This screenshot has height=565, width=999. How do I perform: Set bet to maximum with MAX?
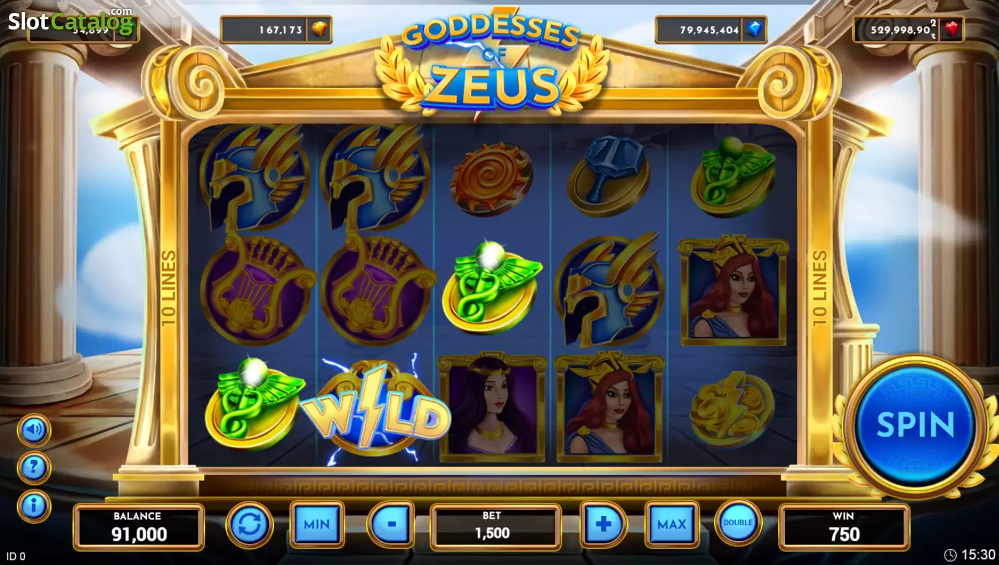[672, 525]
